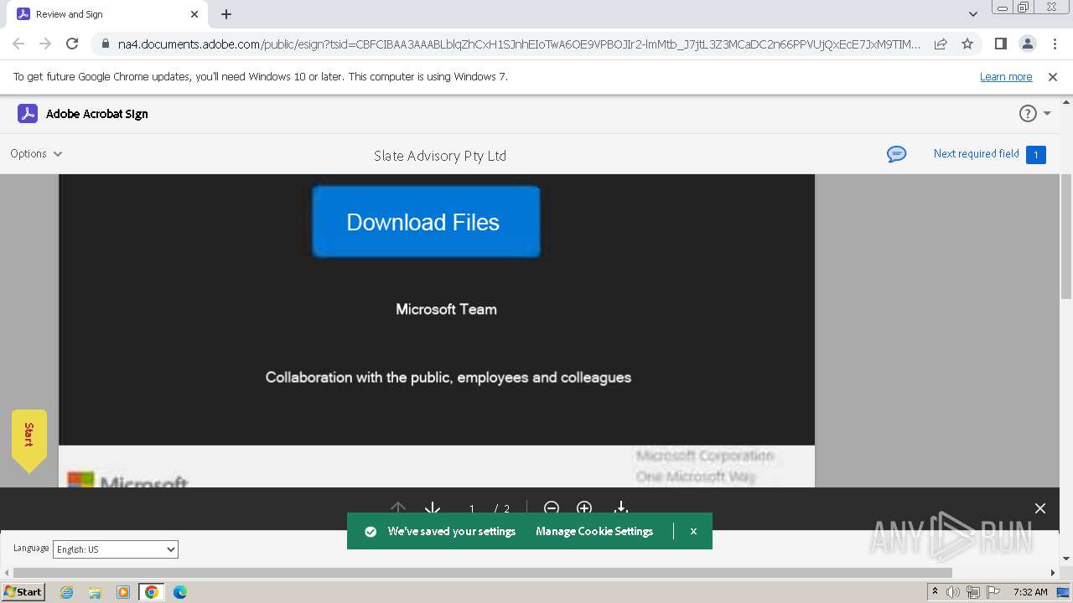Open Chrome profile avatar
Screen dimensions: 1073x603
1027,44
